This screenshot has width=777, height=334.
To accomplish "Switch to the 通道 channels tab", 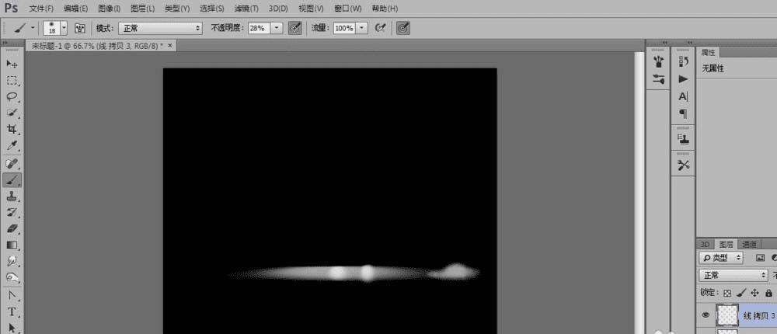I will pyautogui.click(x=750, y=245).
